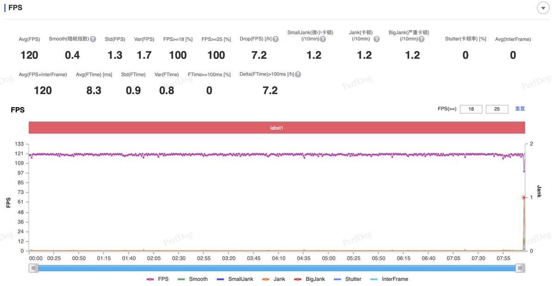Toggle Stutter series legend entry

[347, 279]
